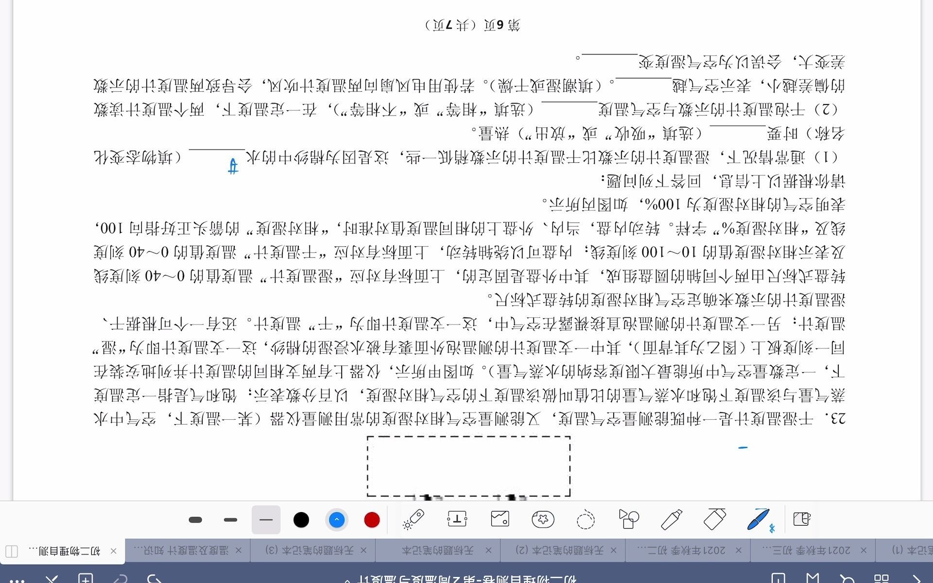Select the shapes tool
Viewport: 933px width, 583px height.
[x=629, y=519]
